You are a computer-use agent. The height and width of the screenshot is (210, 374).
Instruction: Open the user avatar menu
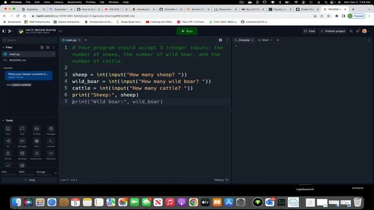tap(364, 31)
